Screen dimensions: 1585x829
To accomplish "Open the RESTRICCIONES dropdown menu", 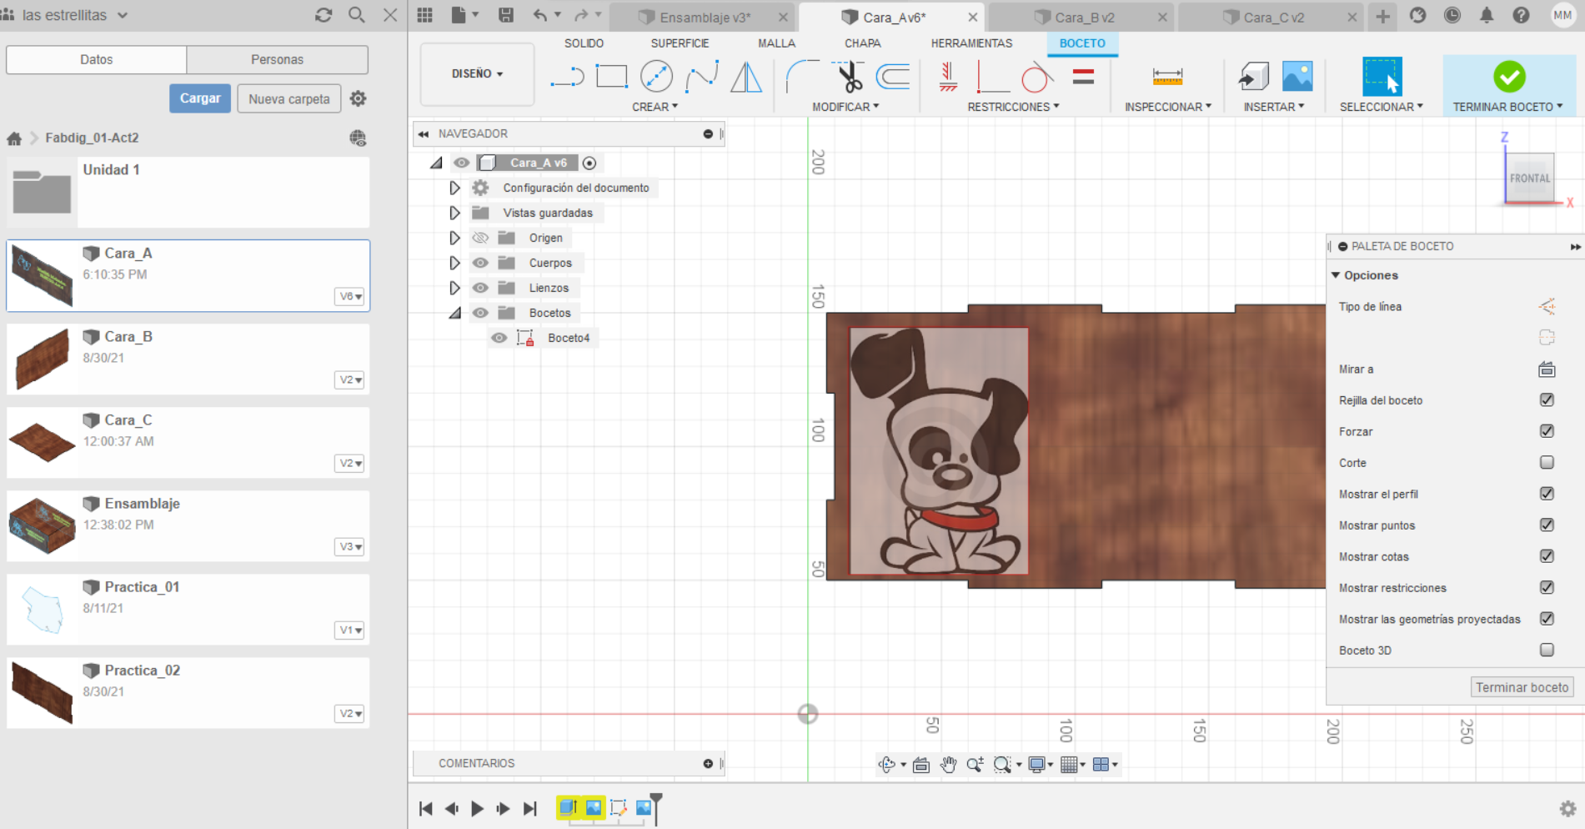I will (1013, 107).
